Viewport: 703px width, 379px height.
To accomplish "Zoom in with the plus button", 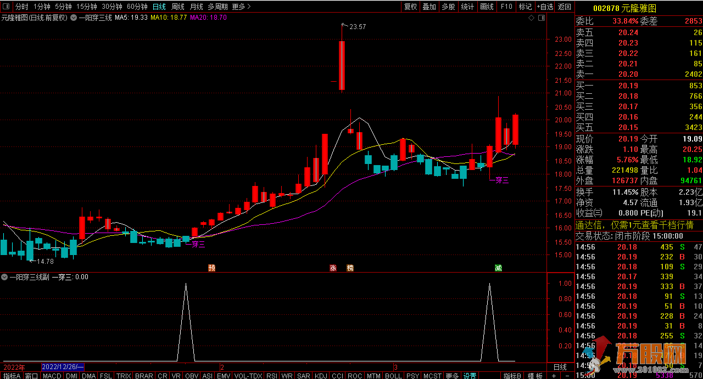I will point(554,376).
